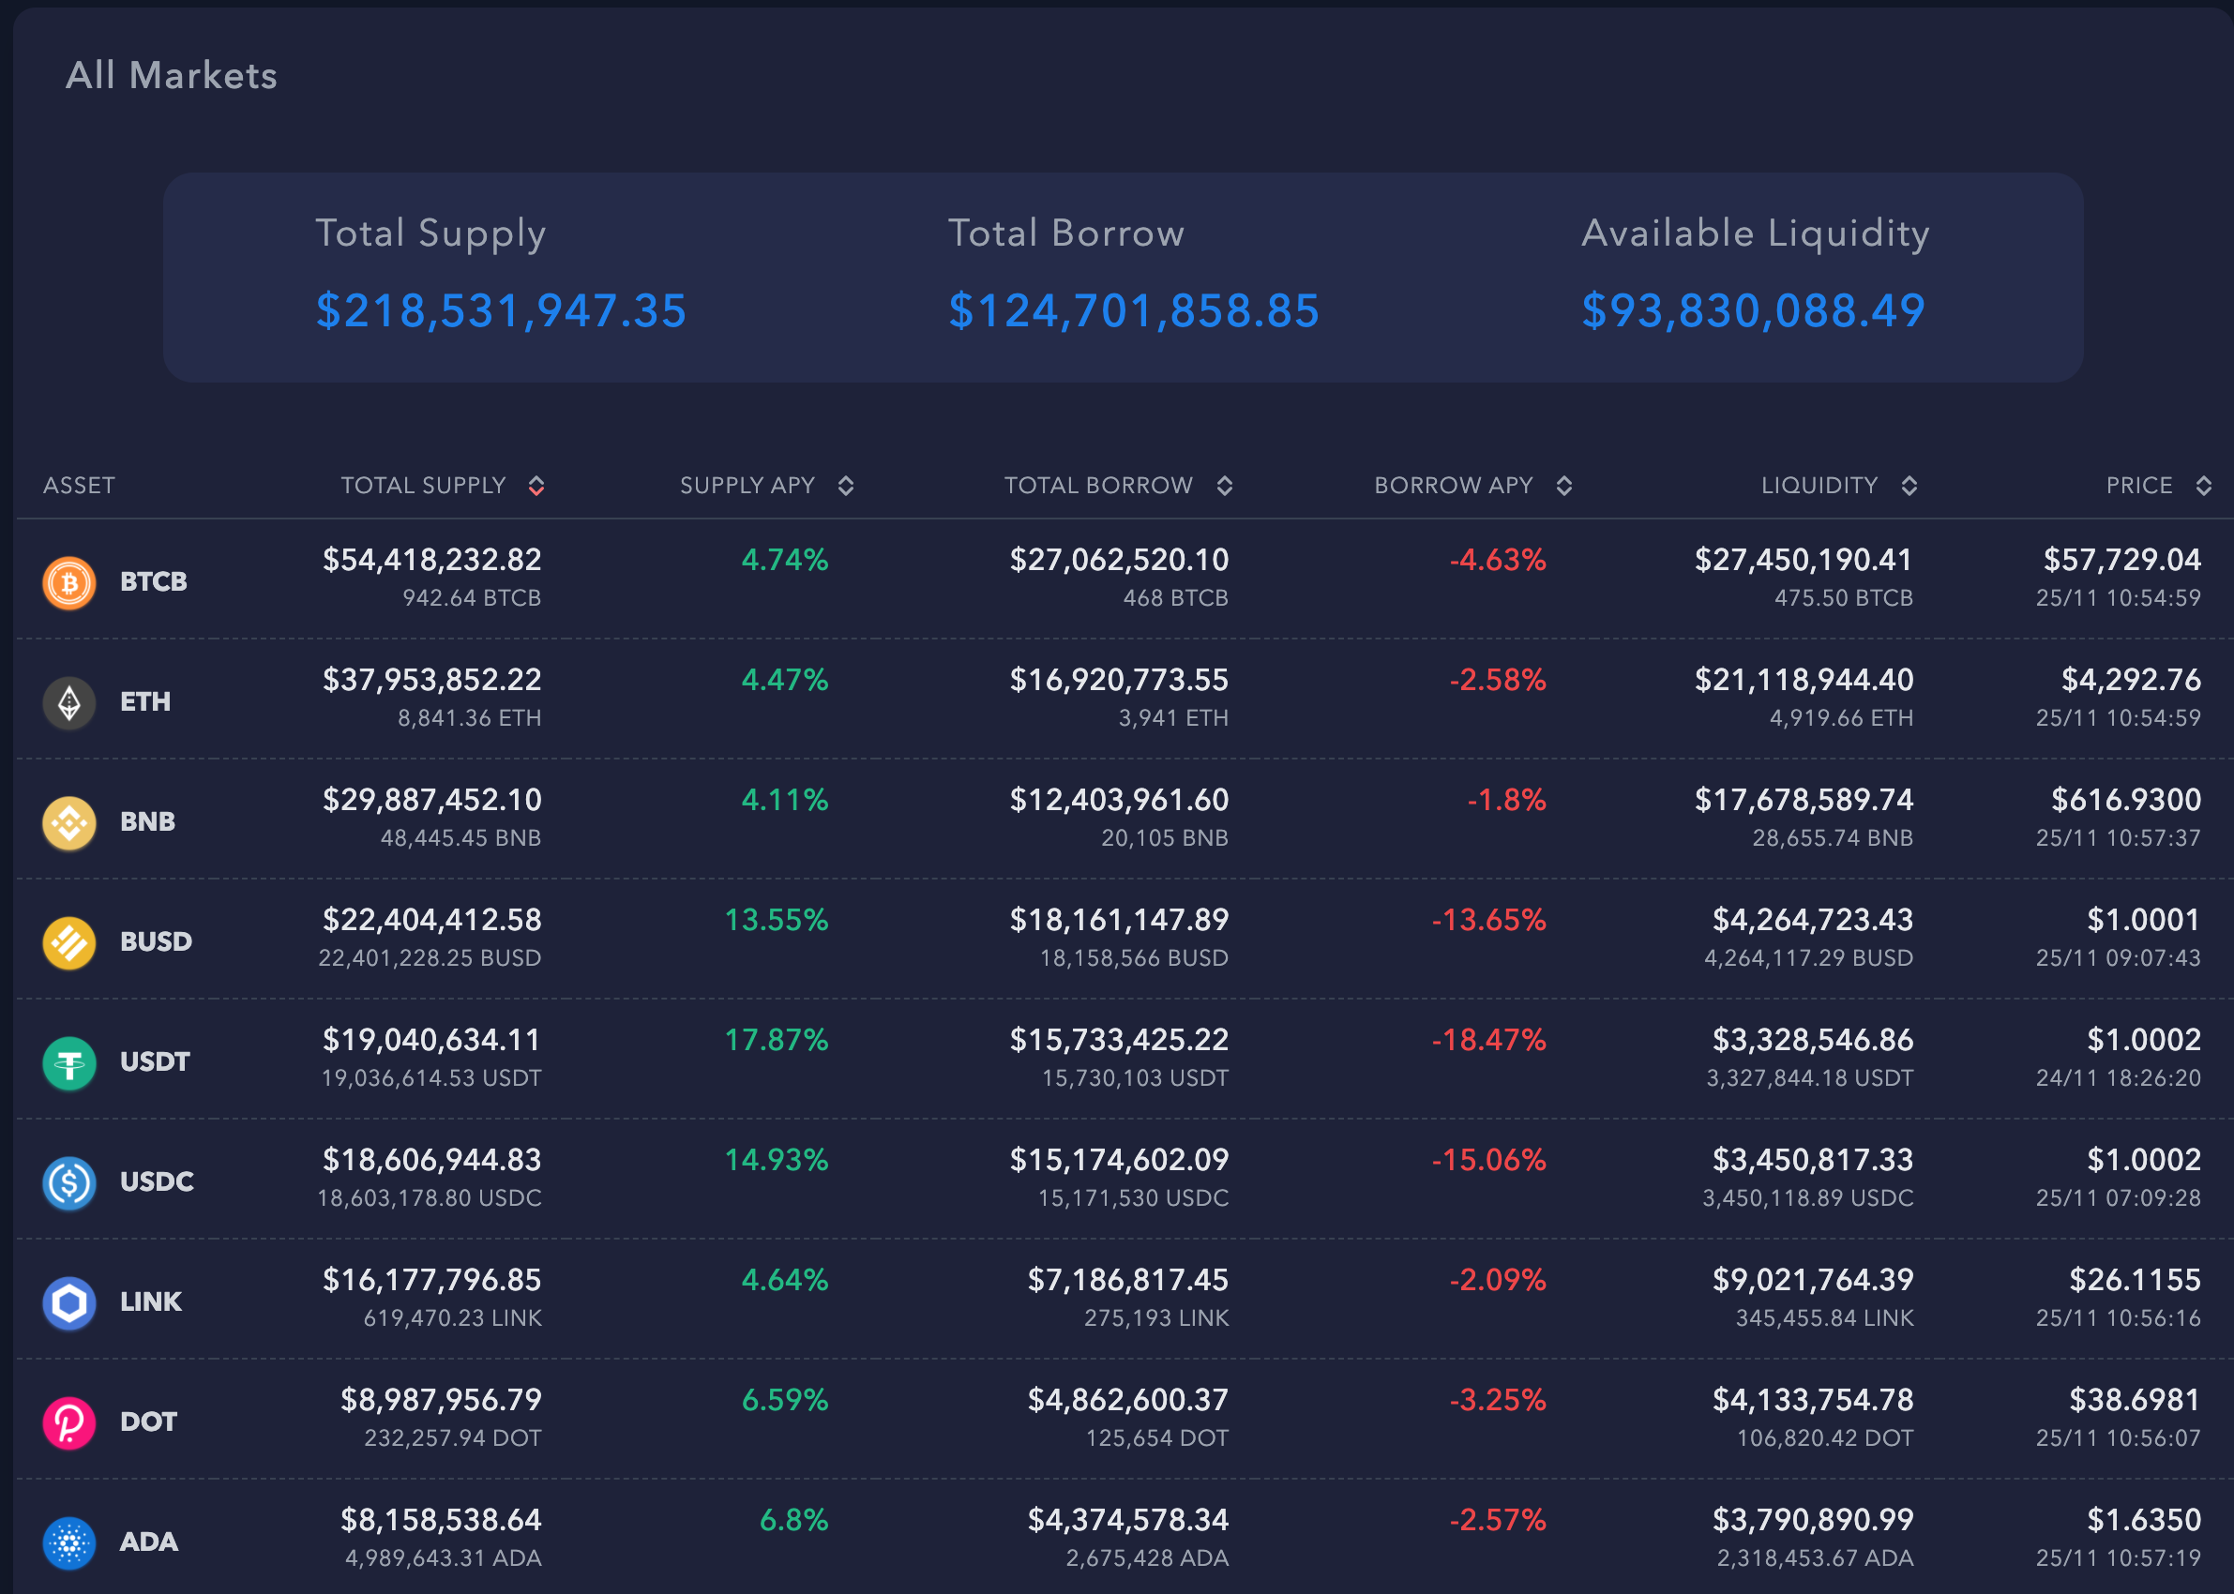Image resolution: width=2234 pixels, height=1594 pixels.
Task: Select the BUSD token icon
Action: point(68,941)
